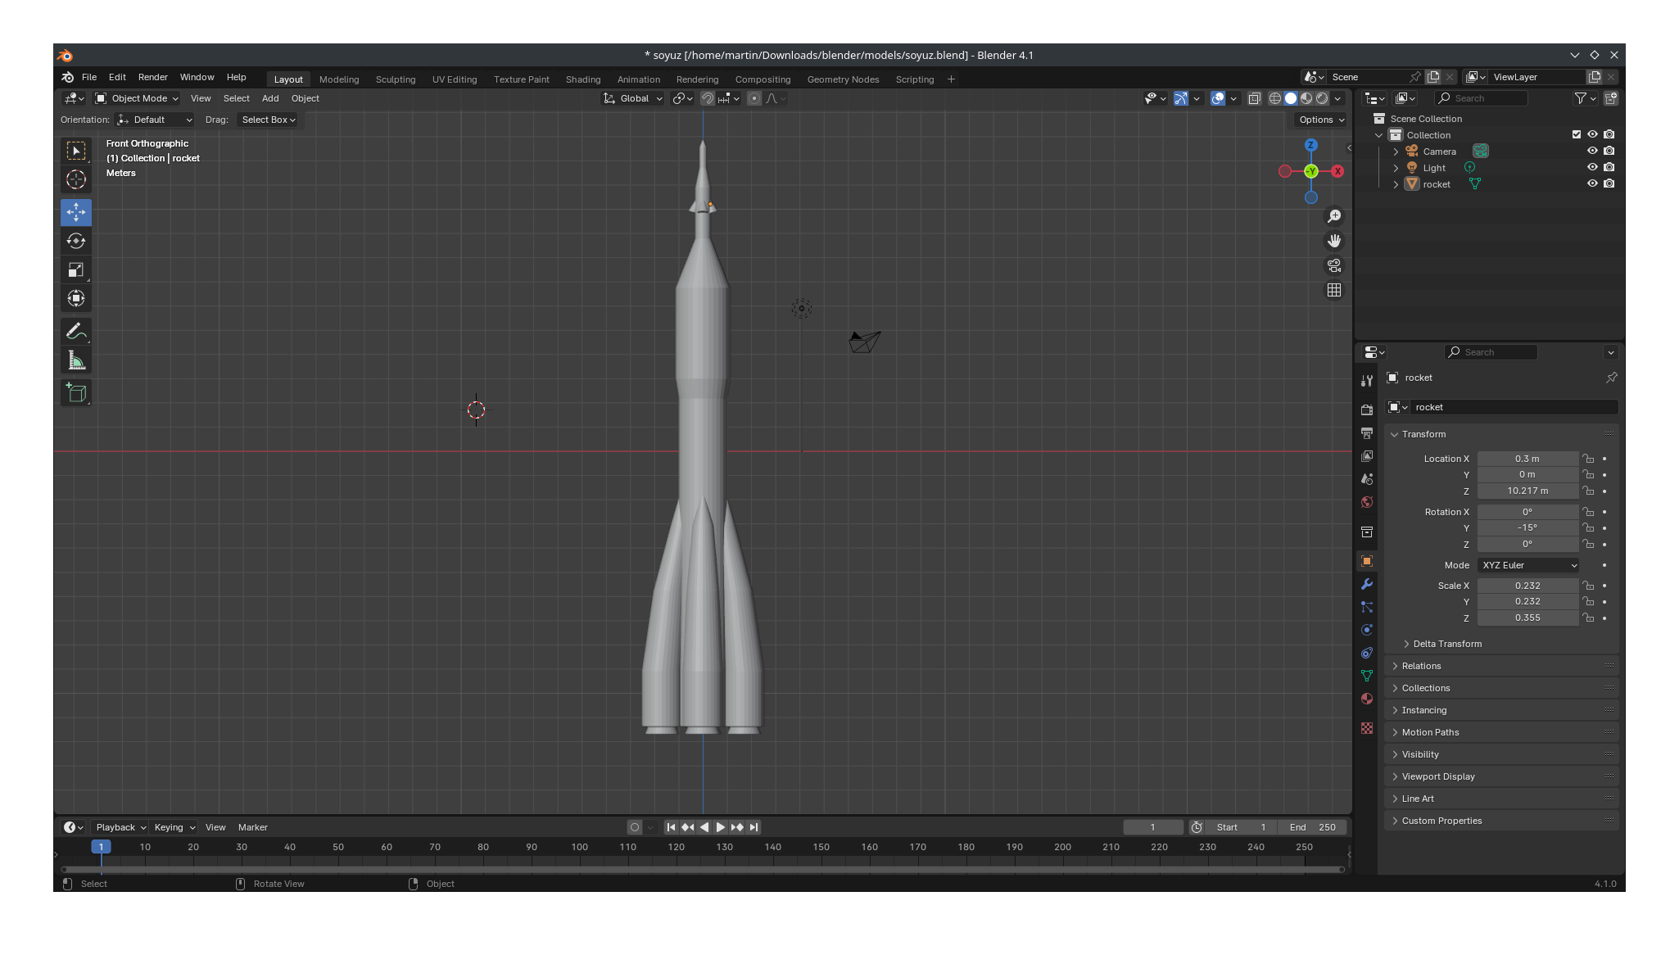Hide the rocket object in viewport

pos(1592,183)
